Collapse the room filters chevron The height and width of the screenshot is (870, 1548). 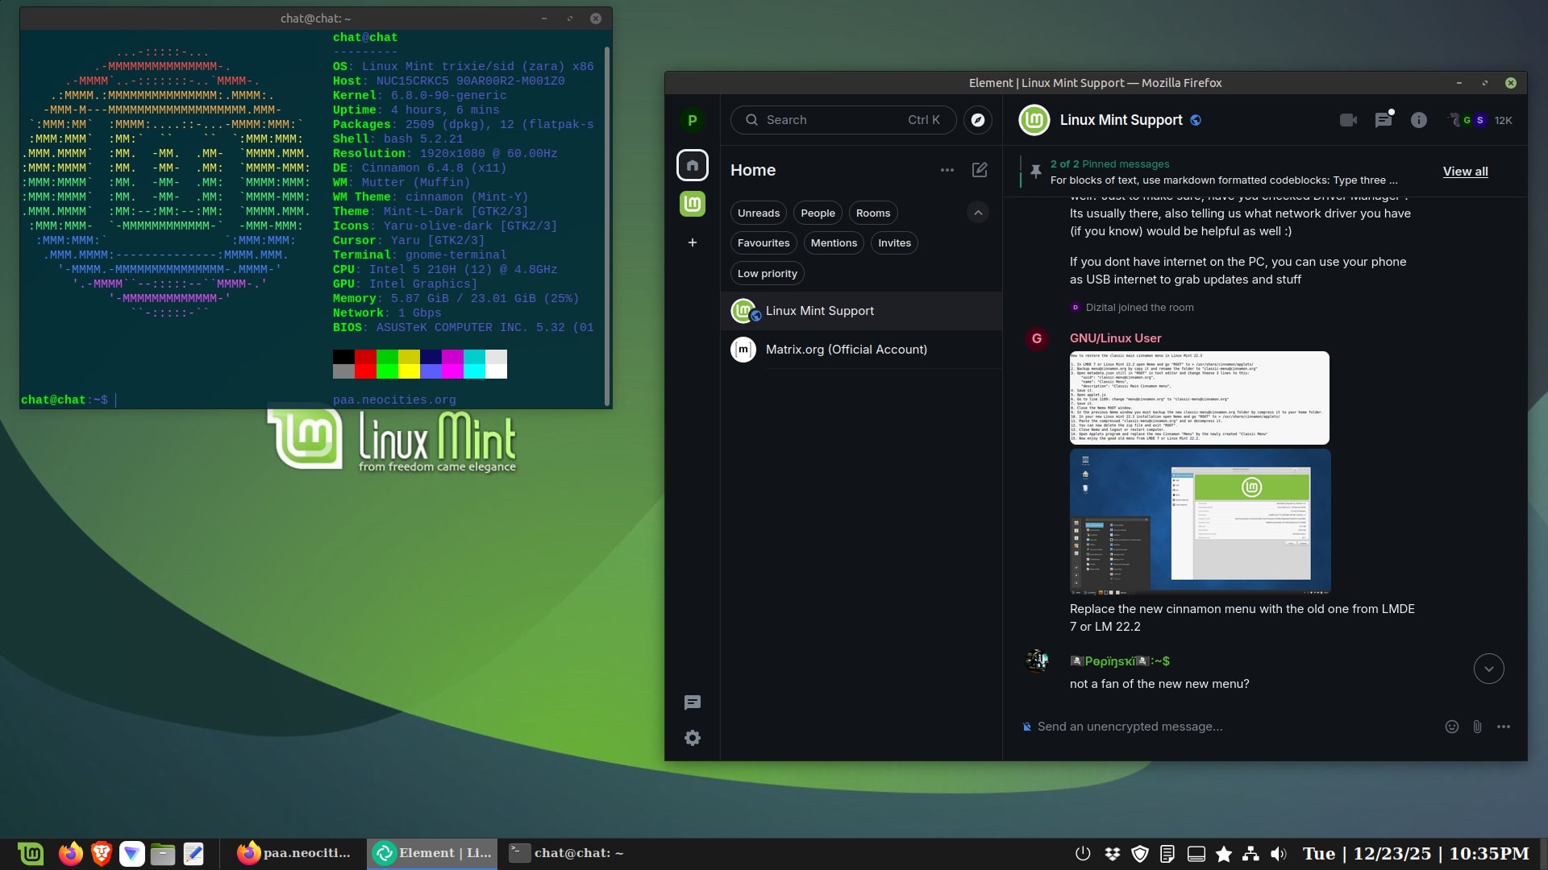978,213
